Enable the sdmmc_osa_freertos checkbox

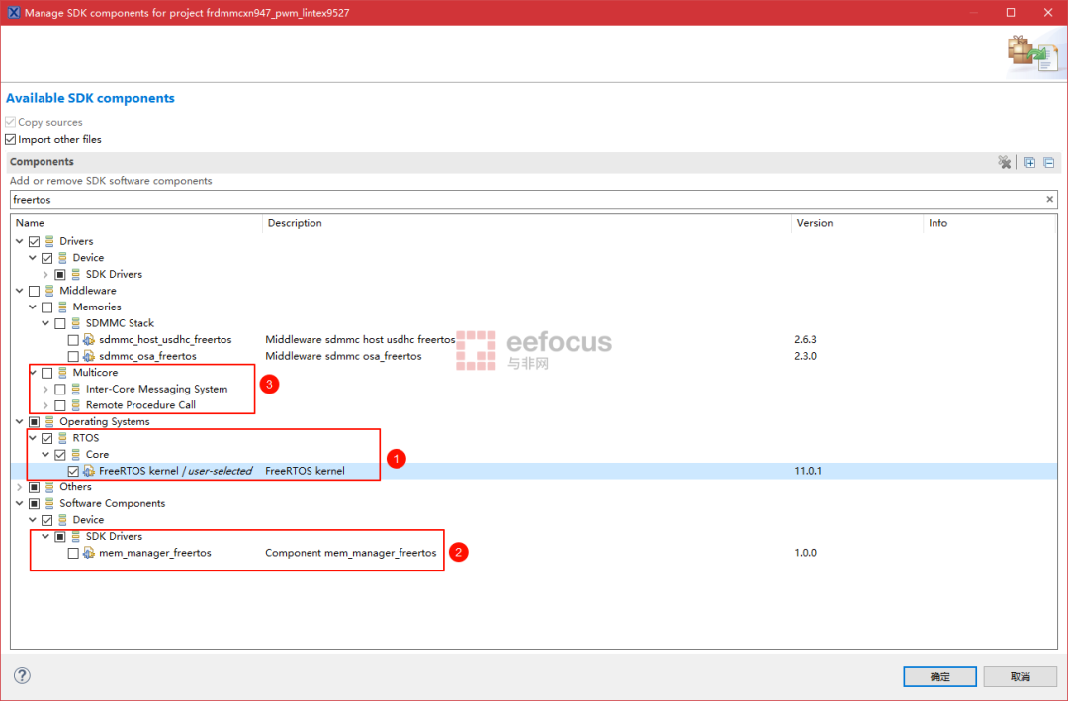73,356
